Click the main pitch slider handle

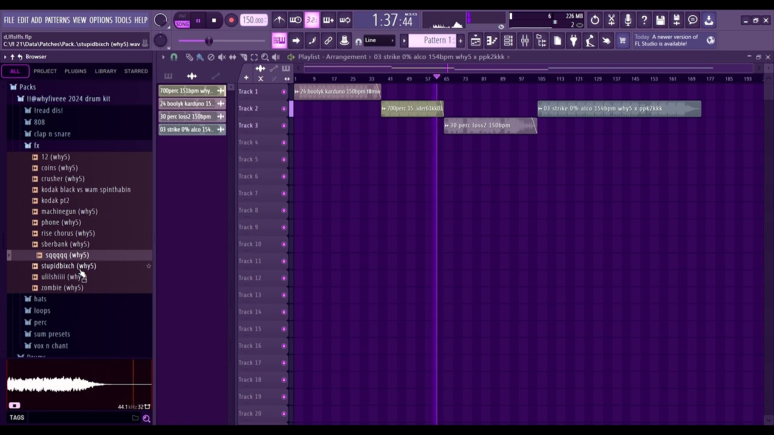(209, 41)
